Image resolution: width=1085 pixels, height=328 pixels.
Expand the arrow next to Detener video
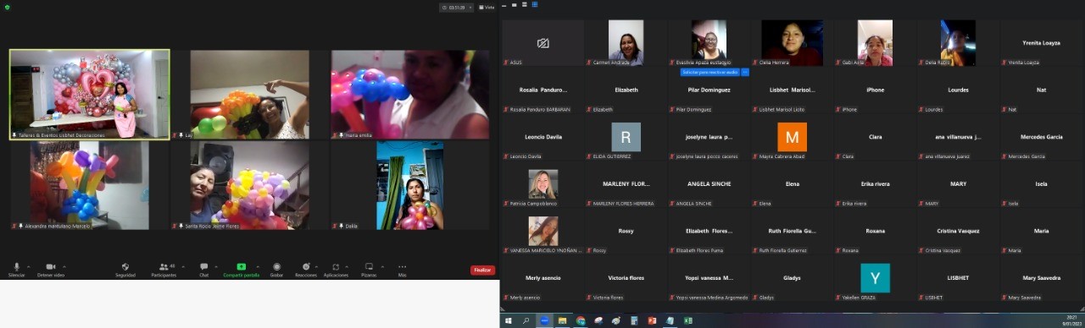(64, 266)
